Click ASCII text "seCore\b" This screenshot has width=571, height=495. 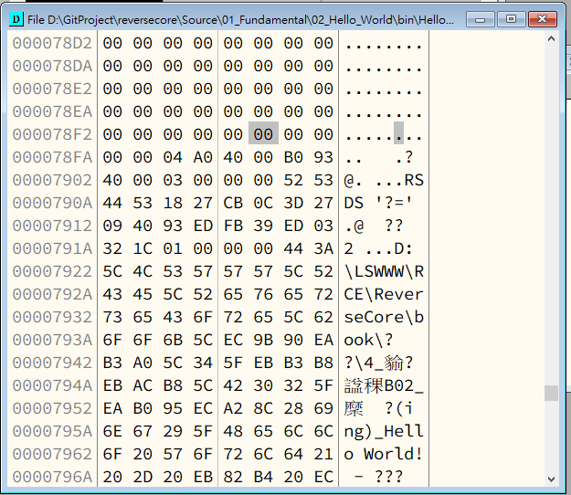(384, 317)
